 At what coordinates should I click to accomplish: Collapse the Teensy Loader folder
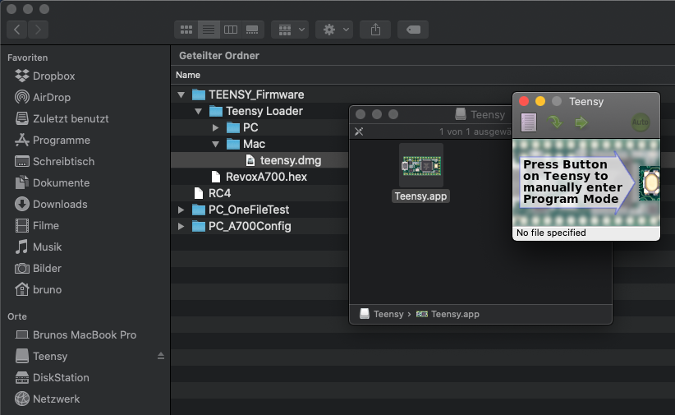[199, 111]
